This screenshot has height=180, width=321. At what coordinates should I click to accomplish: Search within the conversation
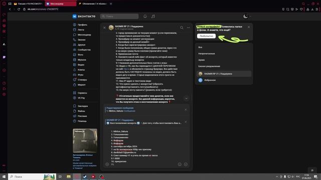click(x=182, y=27)
